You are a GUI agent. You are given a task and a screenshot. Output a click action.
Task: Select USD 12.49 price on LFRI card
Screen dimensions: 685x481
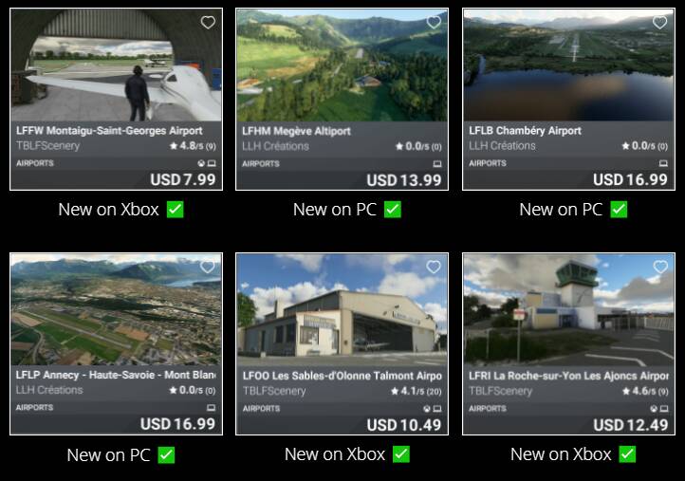pos(630,425)
